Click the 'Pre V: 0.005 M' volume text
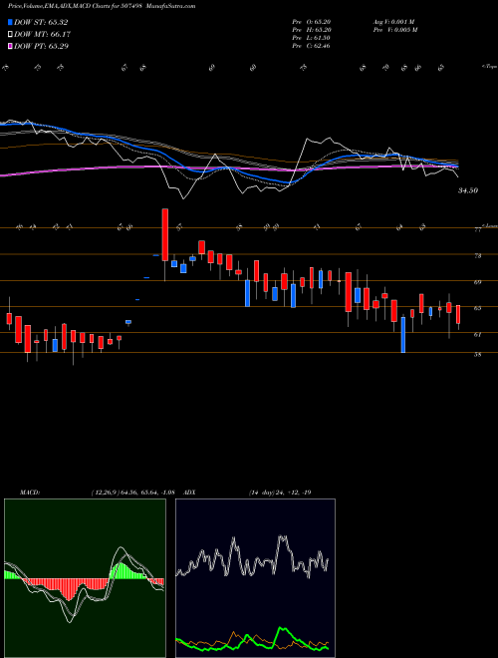Screen dimensions: 498x658 pyautogui.click(x=394, y=30)
